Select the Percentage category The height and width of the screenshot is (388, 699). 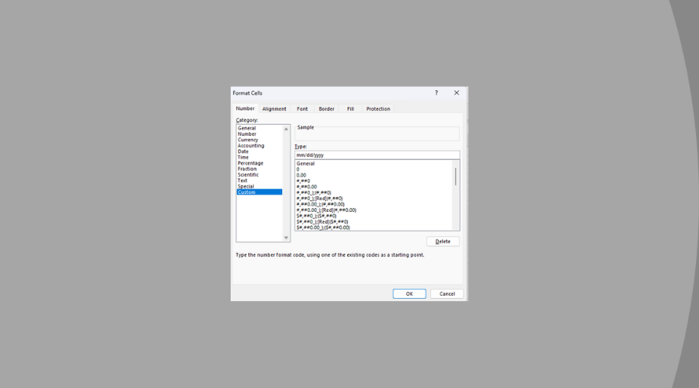tap(250, 163)
